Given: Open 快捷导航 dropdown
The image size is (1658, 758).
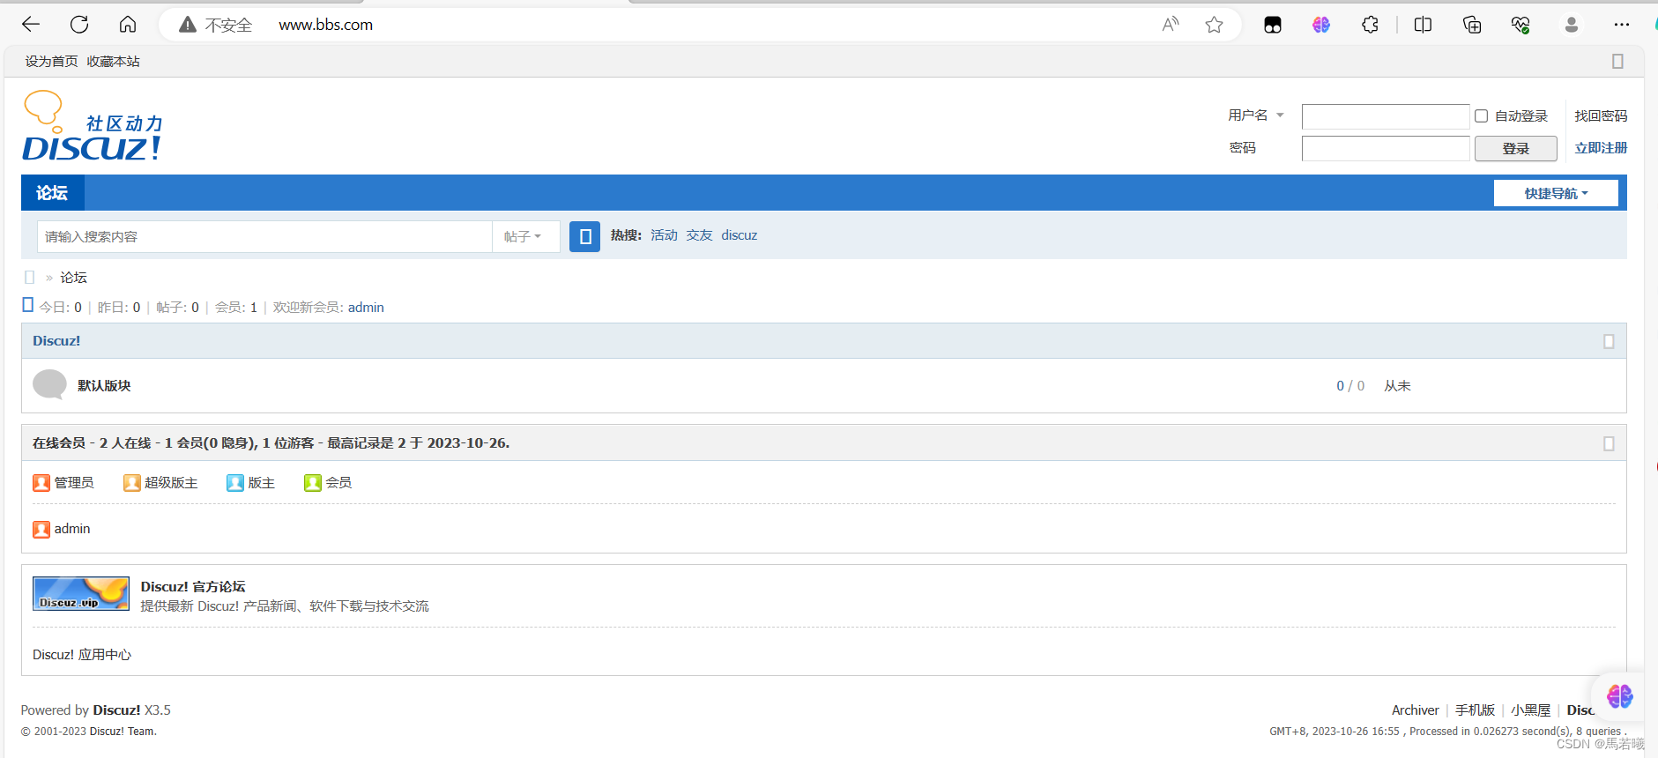Looking at the screenshot, I should [x=1556, y=193].
